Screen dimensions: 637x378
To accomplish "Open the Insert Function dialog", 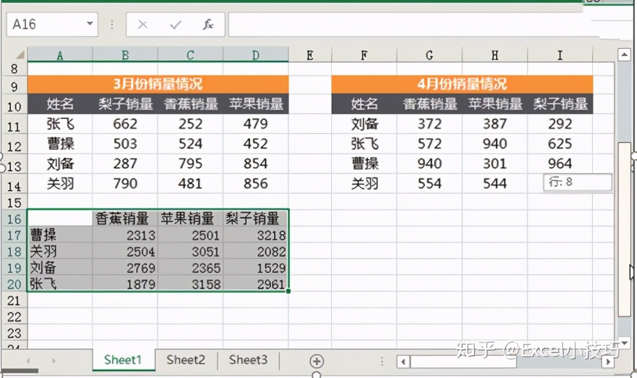I will click(208, 25).
